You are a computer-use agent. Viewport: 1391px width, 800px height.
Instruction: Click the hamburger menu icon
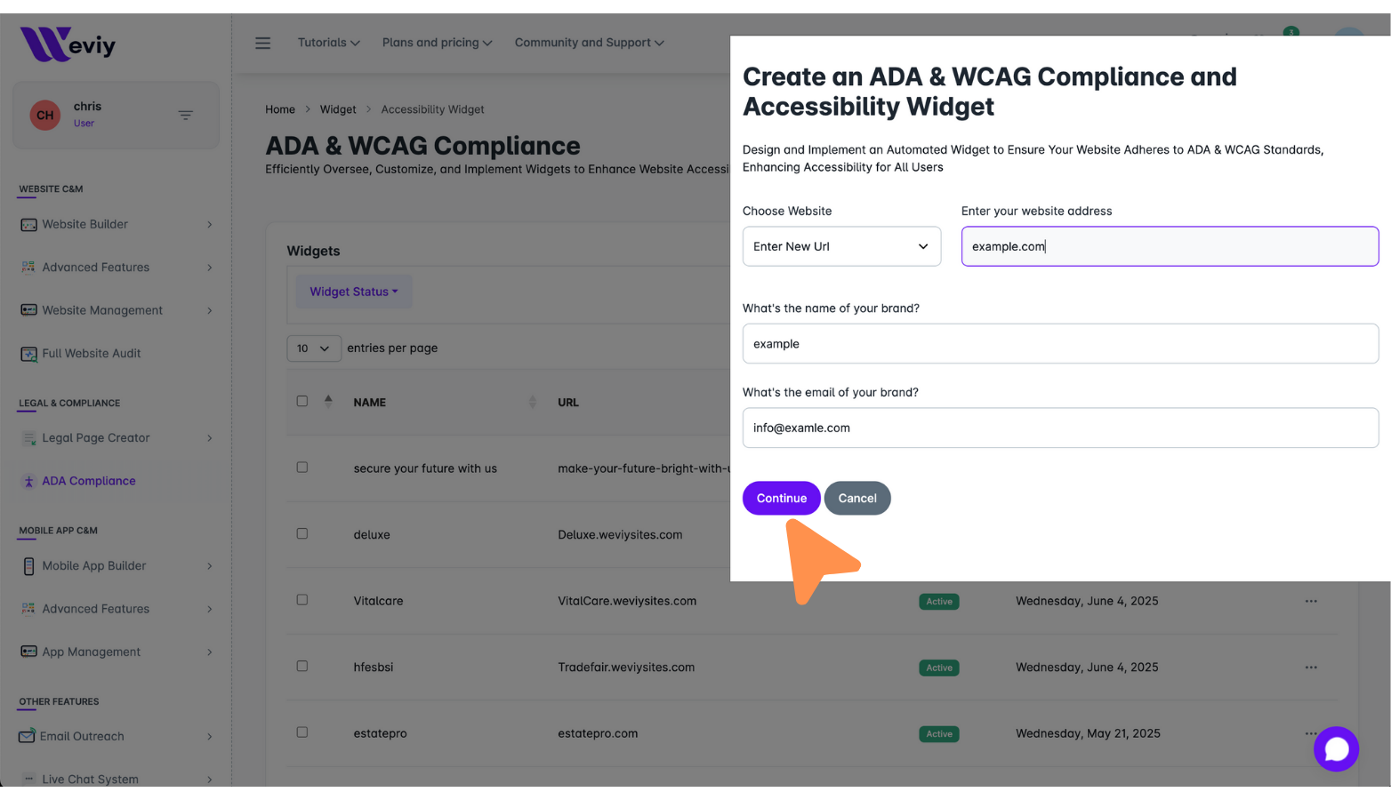point(262,43)
